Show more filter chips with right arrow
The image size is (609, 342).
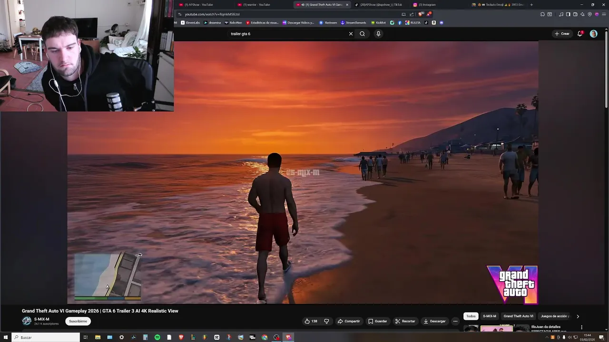pyautogui.click(x=578, y=316)
